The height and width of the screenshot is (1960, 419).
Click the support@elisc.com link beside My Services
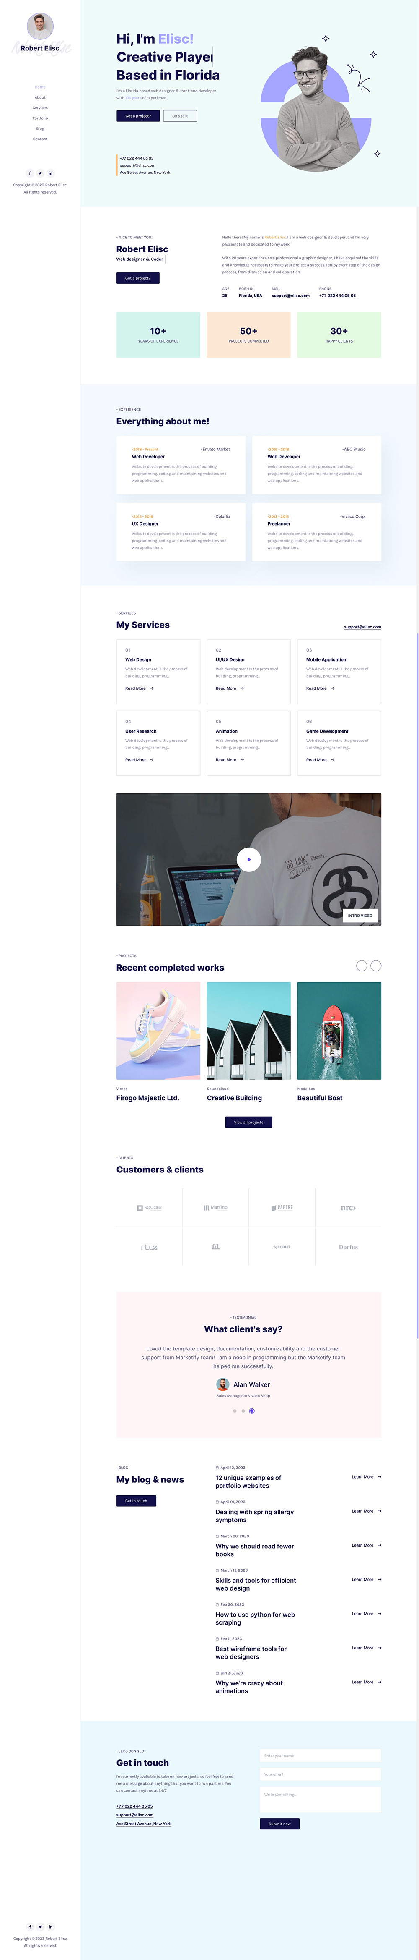[363, 627]
